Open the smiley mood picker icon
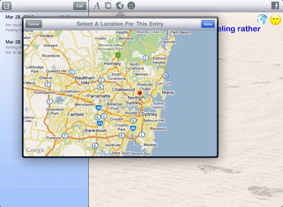 coord(131,5)
